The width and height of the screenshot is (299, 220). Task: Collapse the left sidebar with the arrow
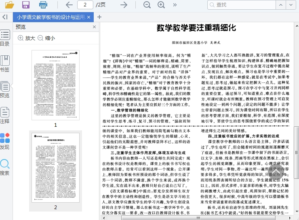(x=5, y=17)
